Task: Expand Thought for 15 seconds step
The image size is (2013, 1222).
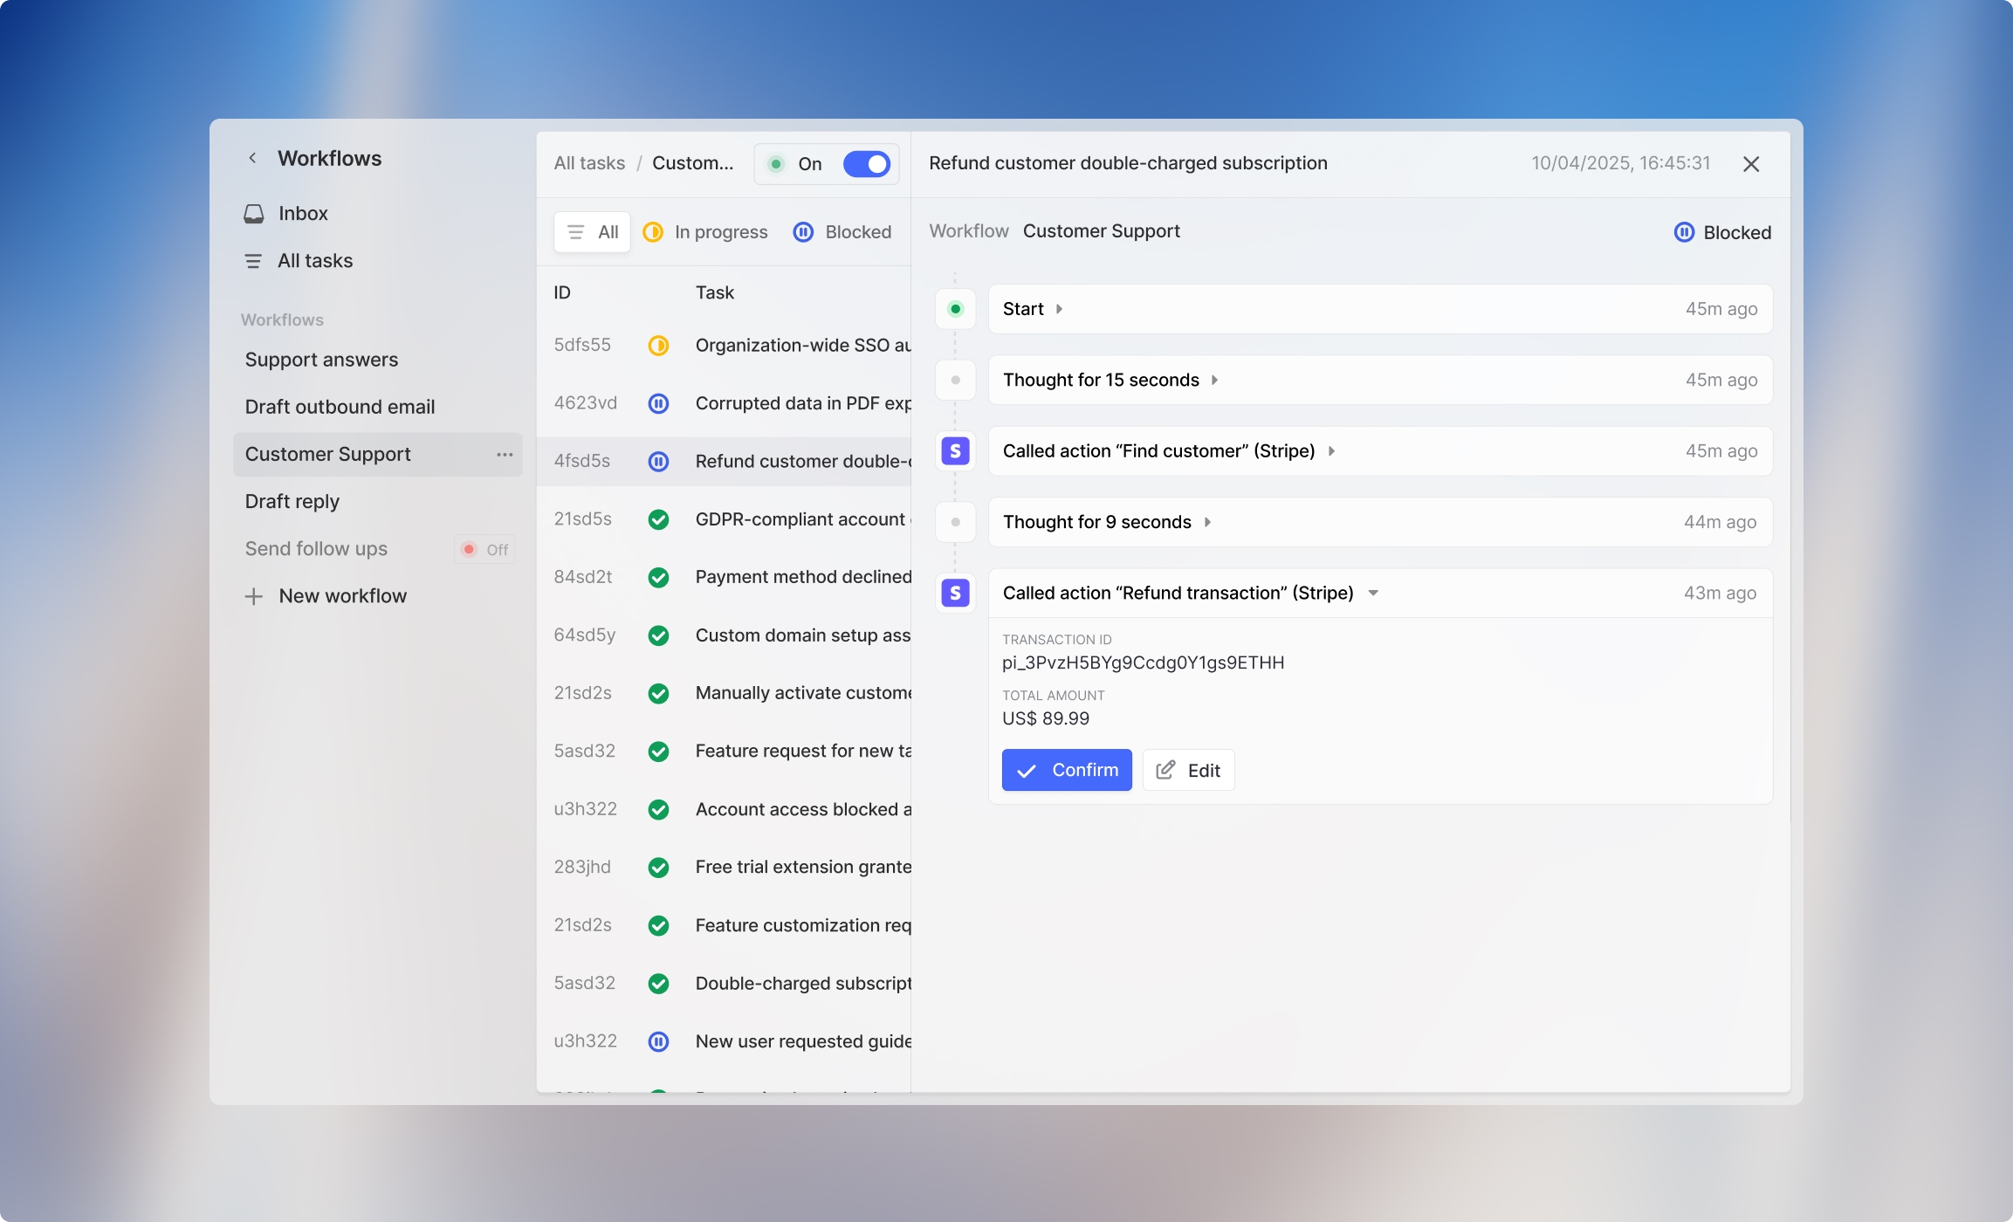Action: click(x=1214, y=380)
